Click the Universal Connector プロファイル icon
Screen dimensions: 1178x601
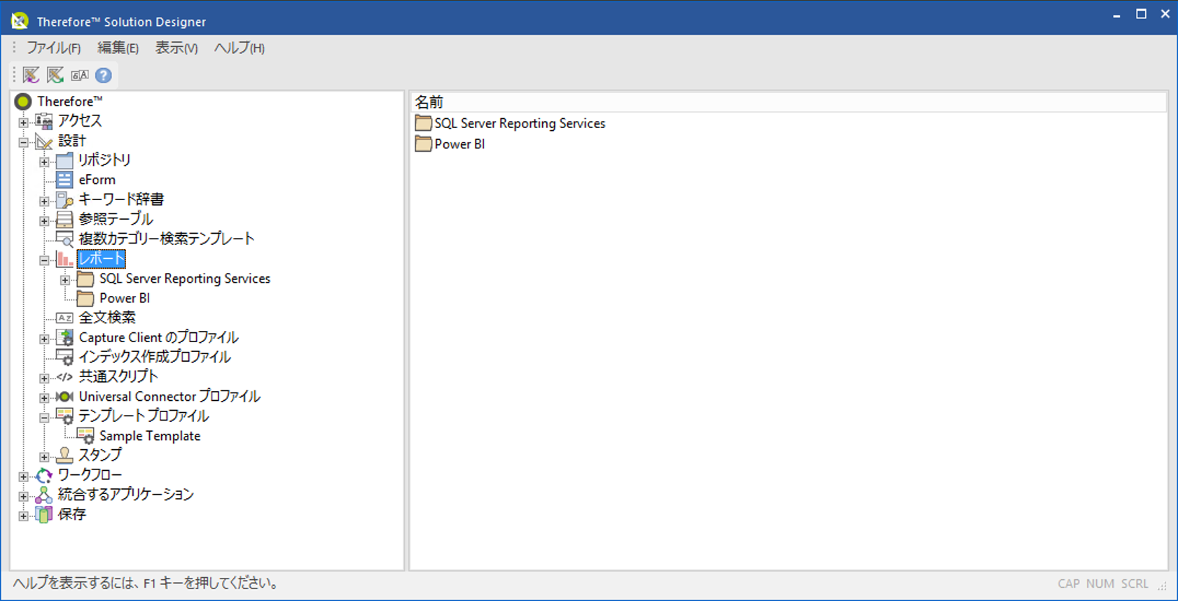pyautogui.click(x=64, y=397)
